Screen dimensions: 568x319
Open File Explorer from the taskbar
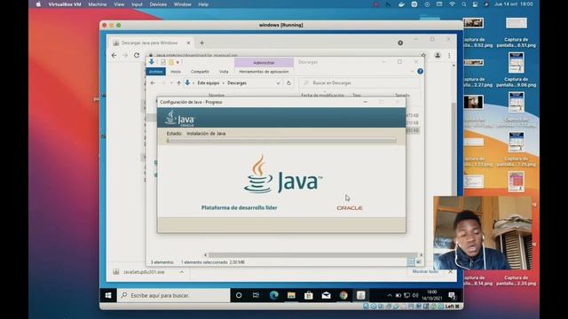291,295
